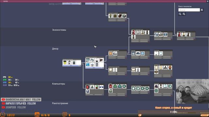Select the coiled automation wire icon

coord(88,91)
